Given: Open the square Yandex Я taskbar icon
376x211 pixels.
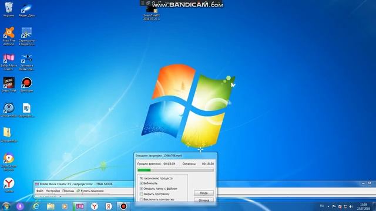Looking at the screenshot, I should point(109,206).
